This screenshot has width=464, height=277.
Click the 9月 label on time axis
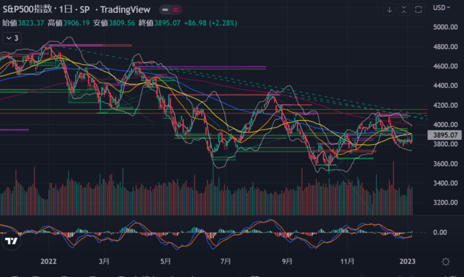287,261
